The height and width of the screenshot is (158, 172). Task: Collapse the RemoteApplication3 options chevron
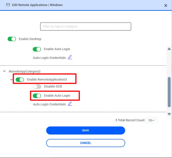click(11, 80)
